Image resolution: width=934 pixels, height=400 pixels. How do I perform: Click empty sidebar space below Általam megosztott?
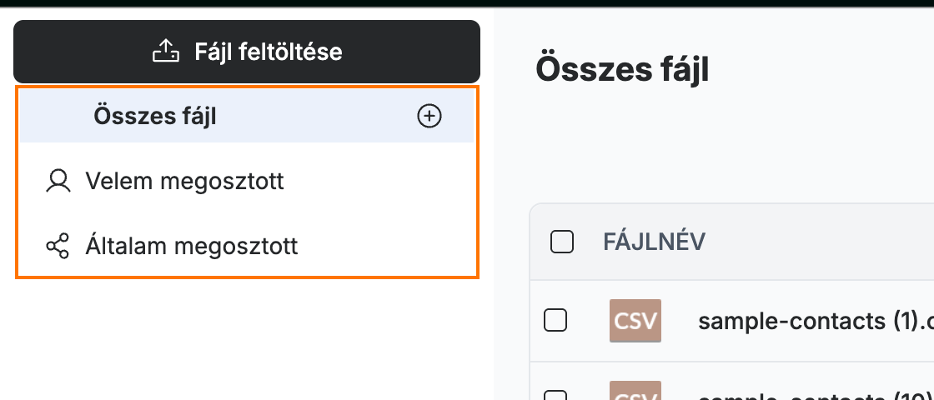(247, 339)
